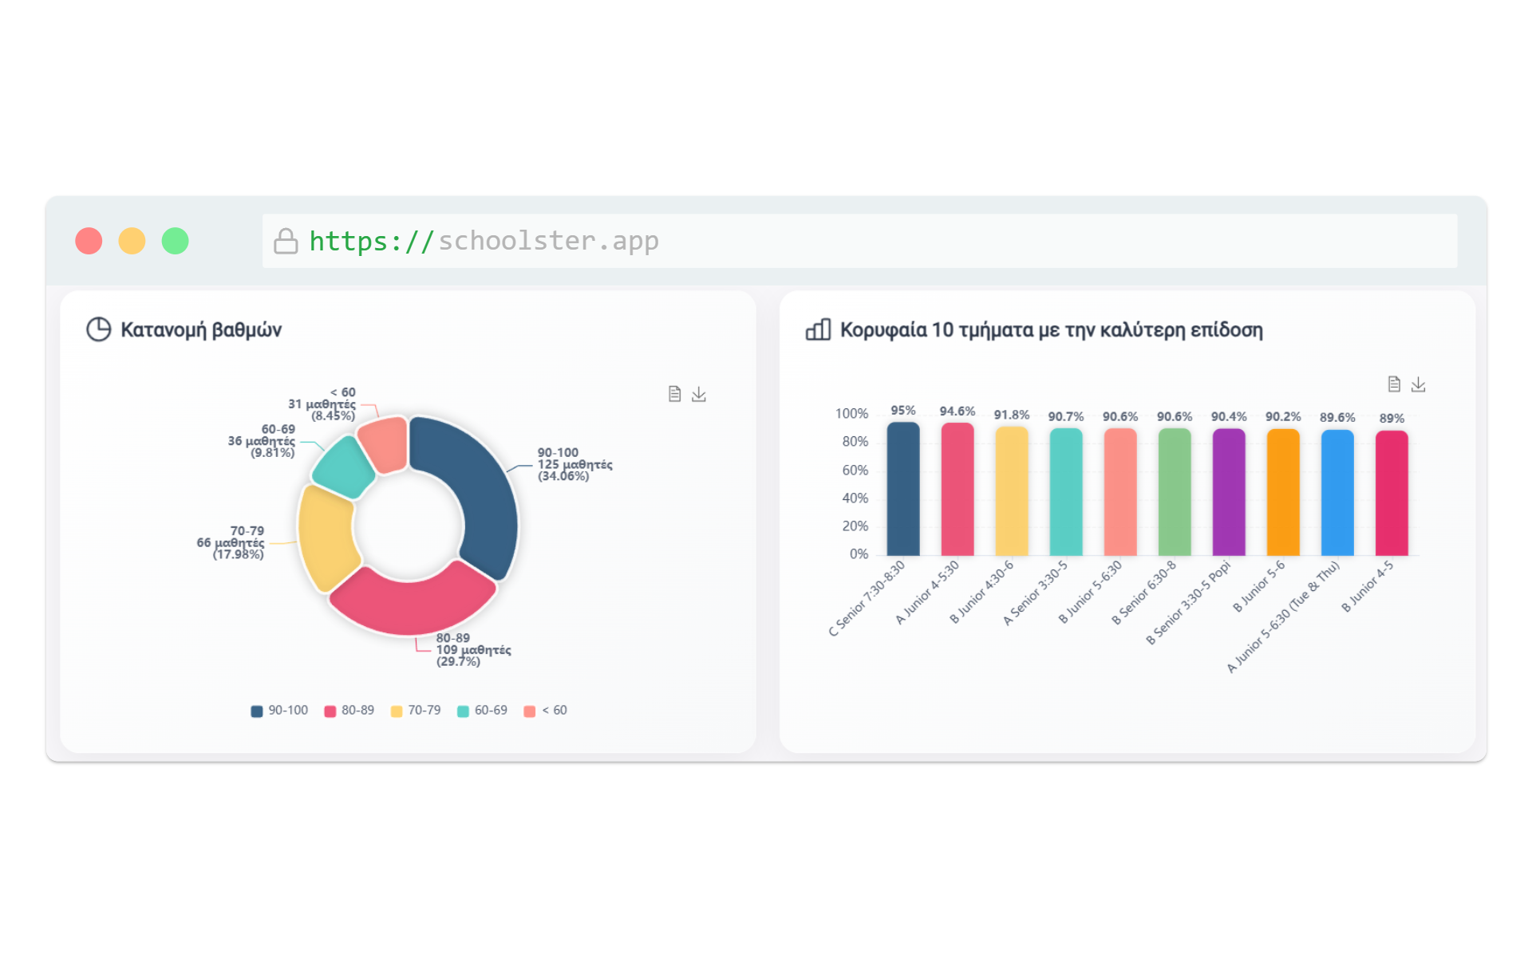Click the padlock icon in the address bar
Screen dimensions: 1532x957
click(x=286, y=241)
